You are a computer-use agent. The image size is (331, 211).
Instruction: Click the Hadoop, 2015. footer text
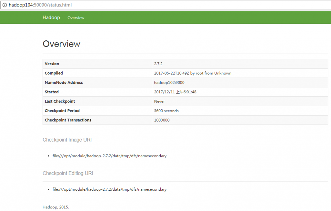[56, 207]
